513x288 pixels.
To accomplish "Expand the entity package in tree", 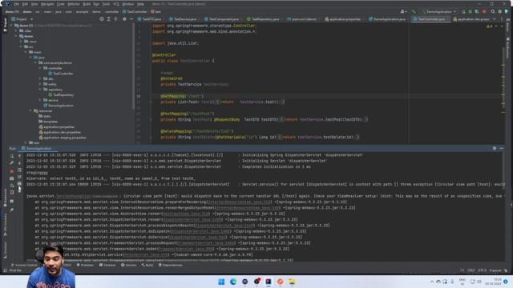I will click(x=40, y=84).
